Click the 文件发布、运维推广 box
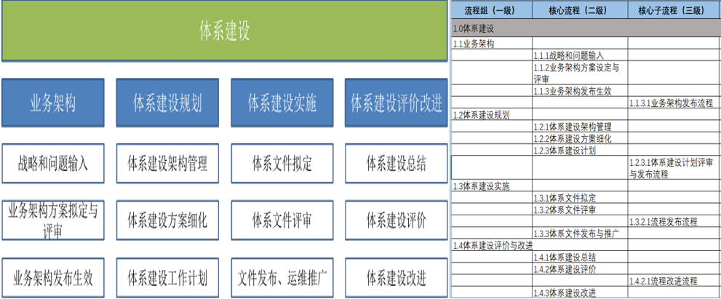Viewport: 721px width, 299px height. 282,277
